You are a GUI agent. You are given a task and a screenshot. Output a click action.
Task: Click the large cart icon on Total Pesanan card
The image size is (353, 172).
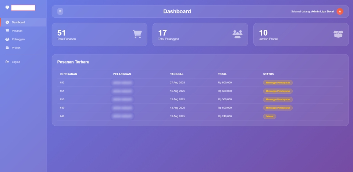pyautogui.click(x=137, y=34)
